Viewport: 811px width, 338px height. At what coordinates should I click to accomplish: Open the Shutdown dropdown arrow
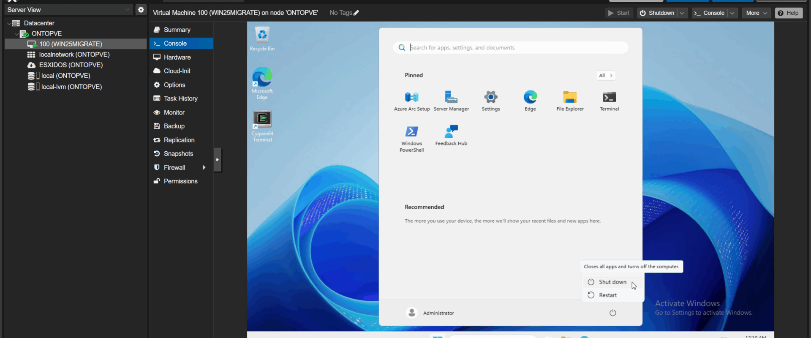point(682,13)
